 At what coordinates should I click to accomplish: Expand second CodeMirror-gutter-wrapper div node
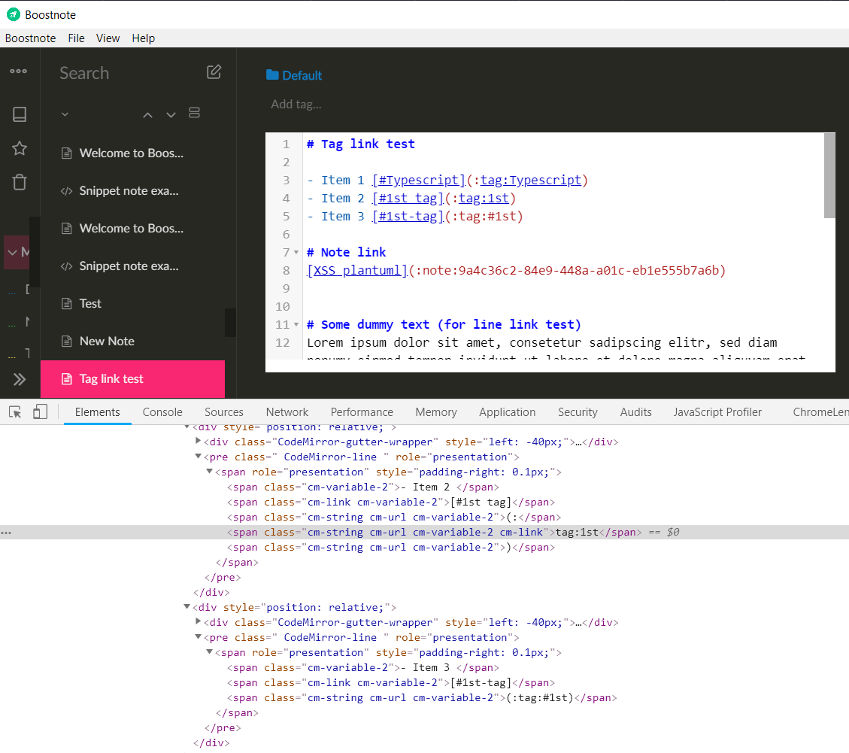point(199,622)
